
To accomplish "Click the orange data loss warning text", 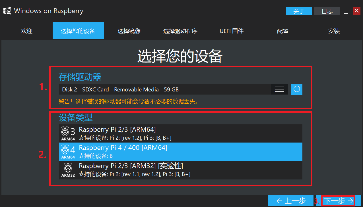I will click(x=128, y=101).
